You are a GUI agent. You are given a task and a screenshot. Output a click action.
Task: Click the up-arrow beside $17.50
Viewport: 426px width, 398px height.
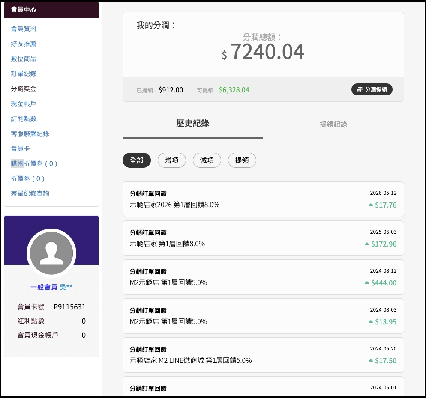371,360
